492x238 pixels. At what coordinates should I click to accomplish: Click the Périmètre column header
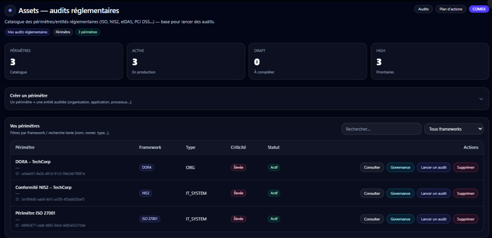click(x=25, y=147)
